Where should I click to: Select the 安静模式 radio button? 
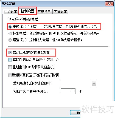pos(10,27)
